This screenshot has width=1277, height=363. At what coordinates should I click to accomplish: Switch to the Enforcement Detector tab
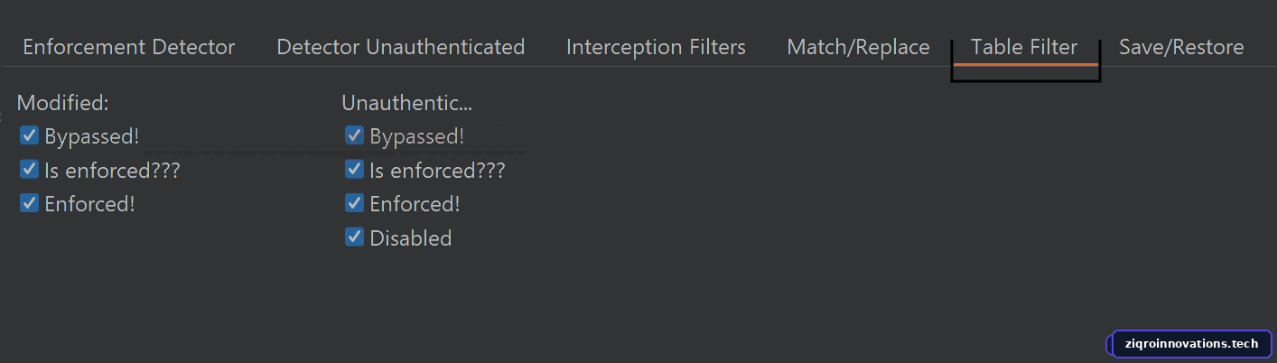tap(128, 47)
